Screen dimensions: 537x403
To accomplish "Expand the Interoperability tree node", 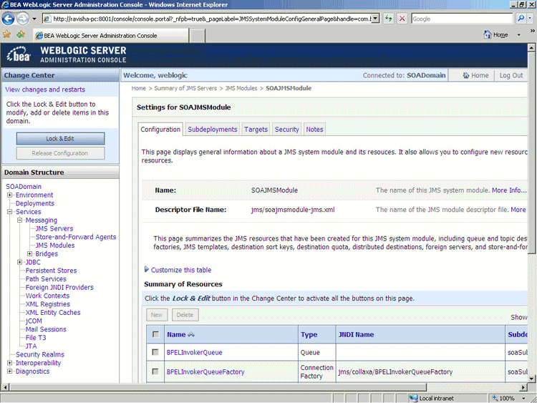I will pyautogui.click(x=9, y=363).
